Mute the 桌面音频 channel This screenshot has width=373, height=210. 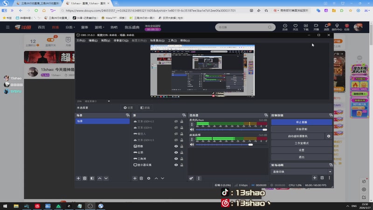tap(192, 145)
